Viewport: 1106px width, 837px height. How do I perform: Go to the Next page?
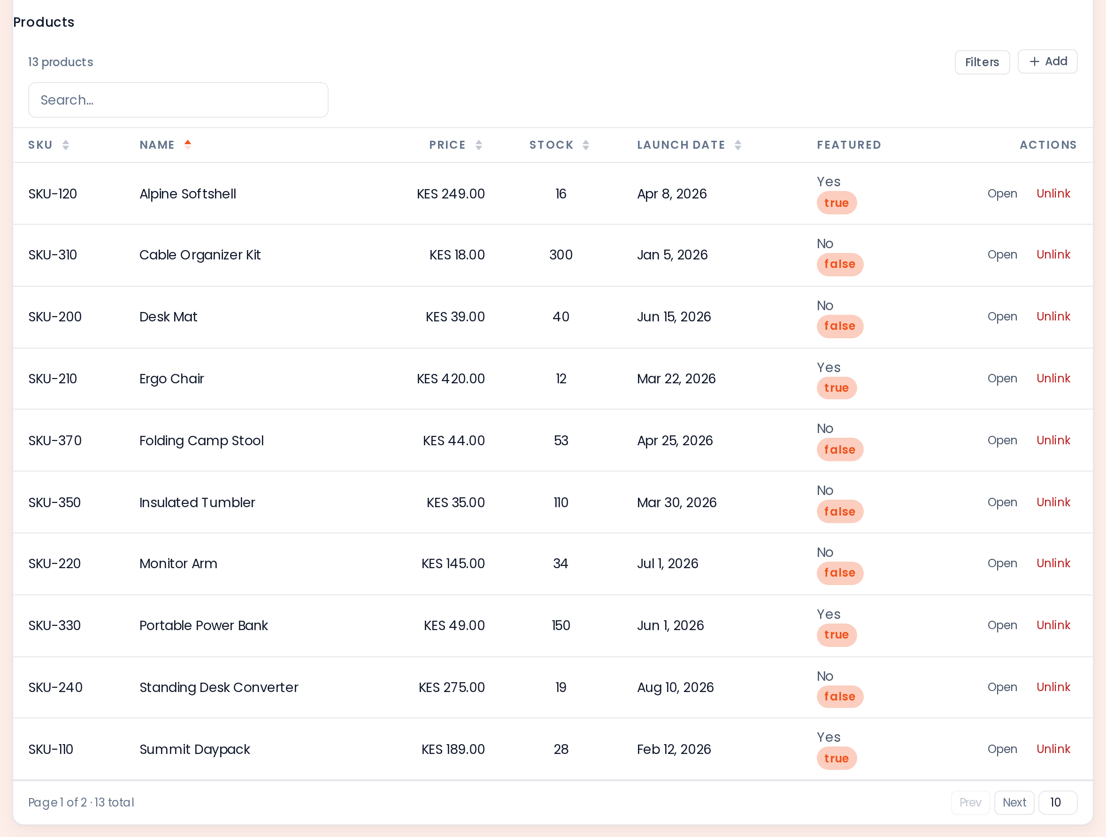[x=1014, y=802]
